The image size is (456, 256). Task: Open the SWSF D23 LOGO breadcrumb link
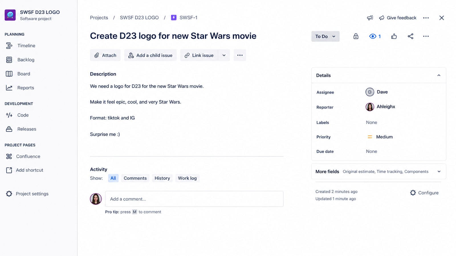tap(139, 18)
